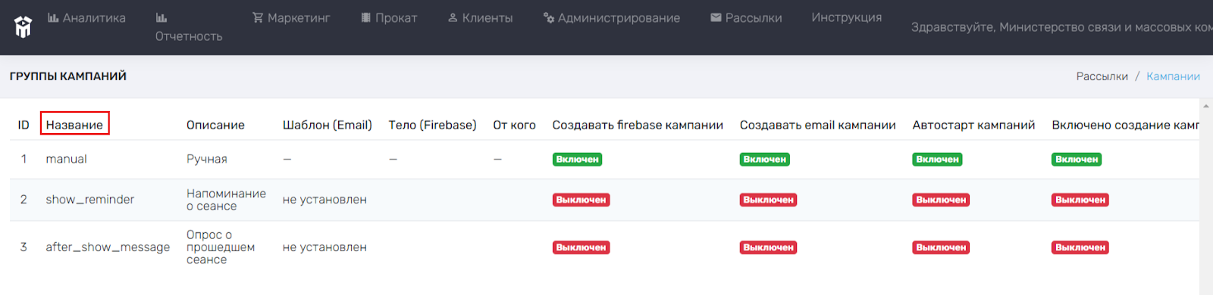Open the Отчетность menu
Screen dimensions: 1213x295
pos(189,27)
